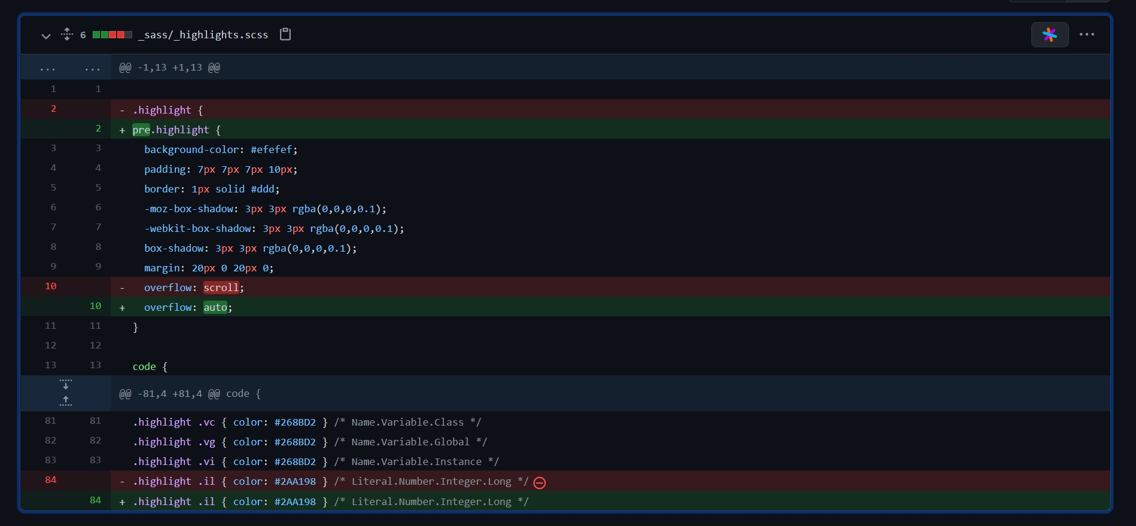The height and width of the screenshot is (526, 1136).
Task: Copy the _sass/_highlights.scss file path
Action: point(285,35)
